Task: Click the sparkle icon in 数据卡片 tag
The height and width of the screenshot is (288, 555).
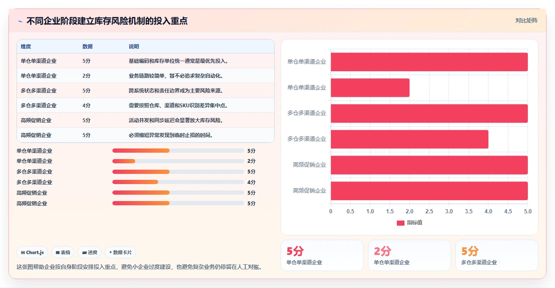Action: 111,252
